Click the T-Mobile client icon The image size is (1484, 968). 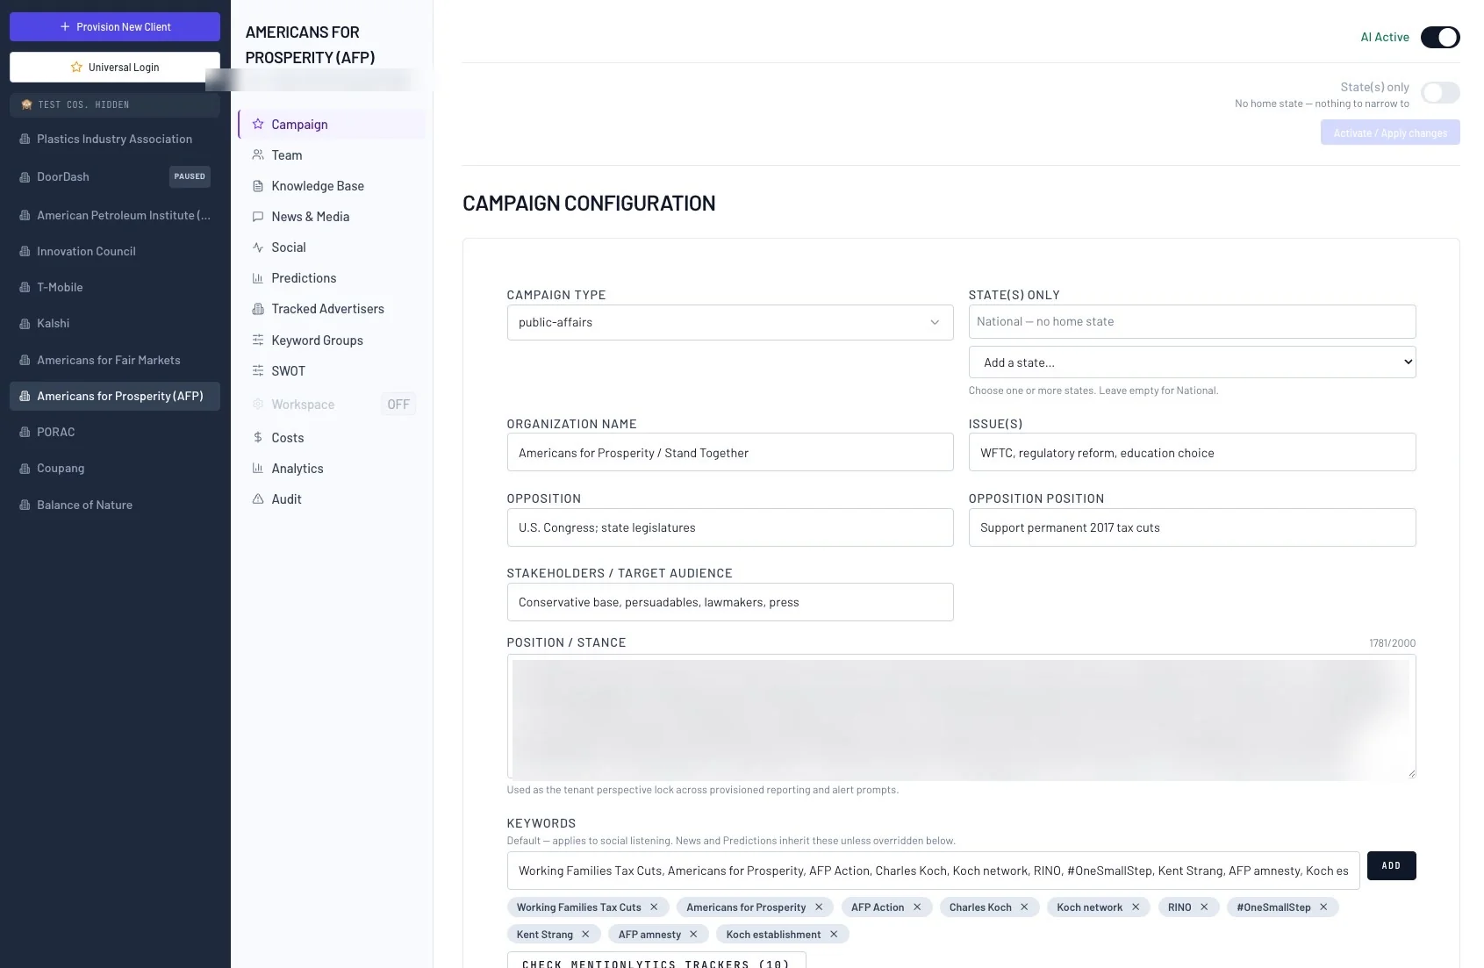[x=25, y=288]
